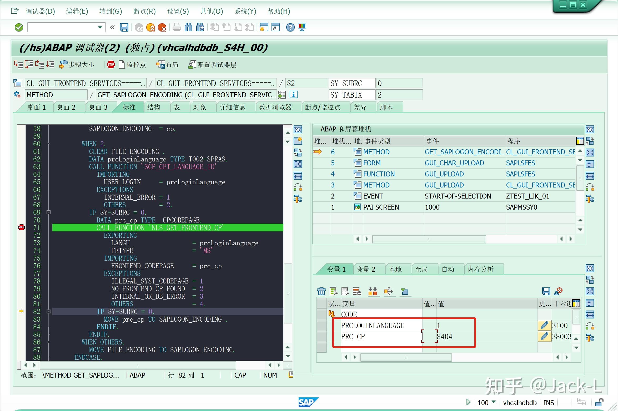
Task: Click the orange Exit icon
Action: [150, 27]
